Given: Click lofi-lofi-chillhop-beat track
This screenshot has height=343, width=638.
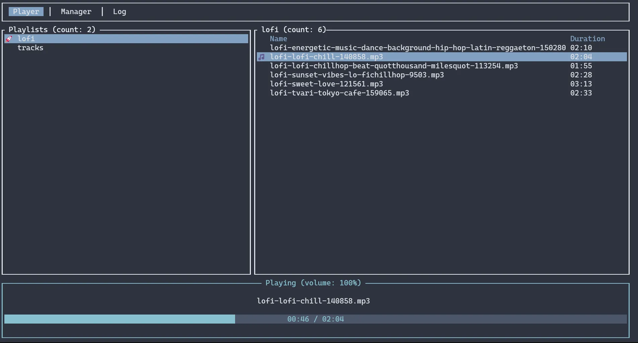Looking at the screenshot, I should pos(394,66).
